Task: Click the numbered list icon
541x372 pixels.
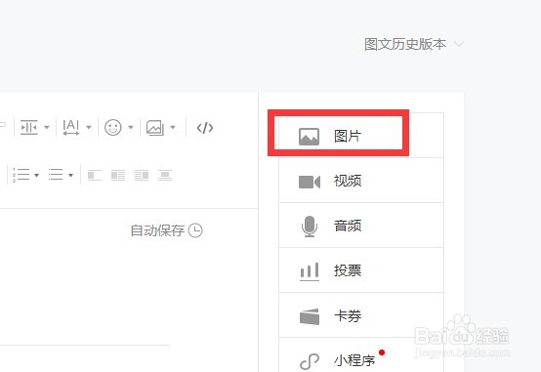Action: [x=21, y=175]
